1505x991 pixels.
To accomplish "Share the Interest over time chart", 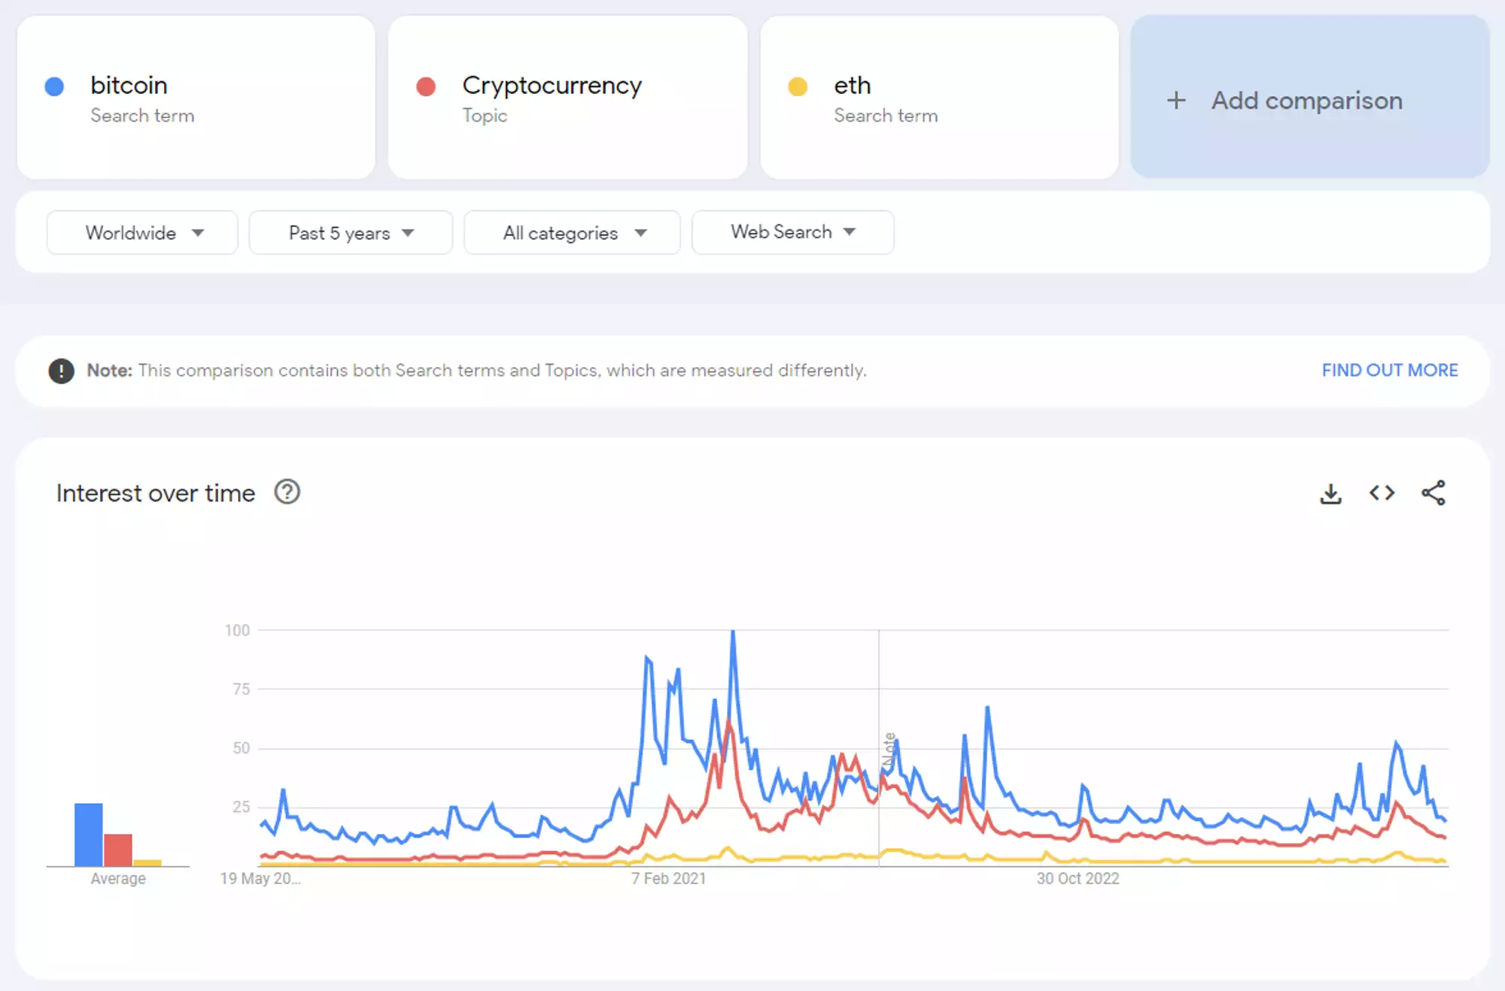I will (1433, 493).
